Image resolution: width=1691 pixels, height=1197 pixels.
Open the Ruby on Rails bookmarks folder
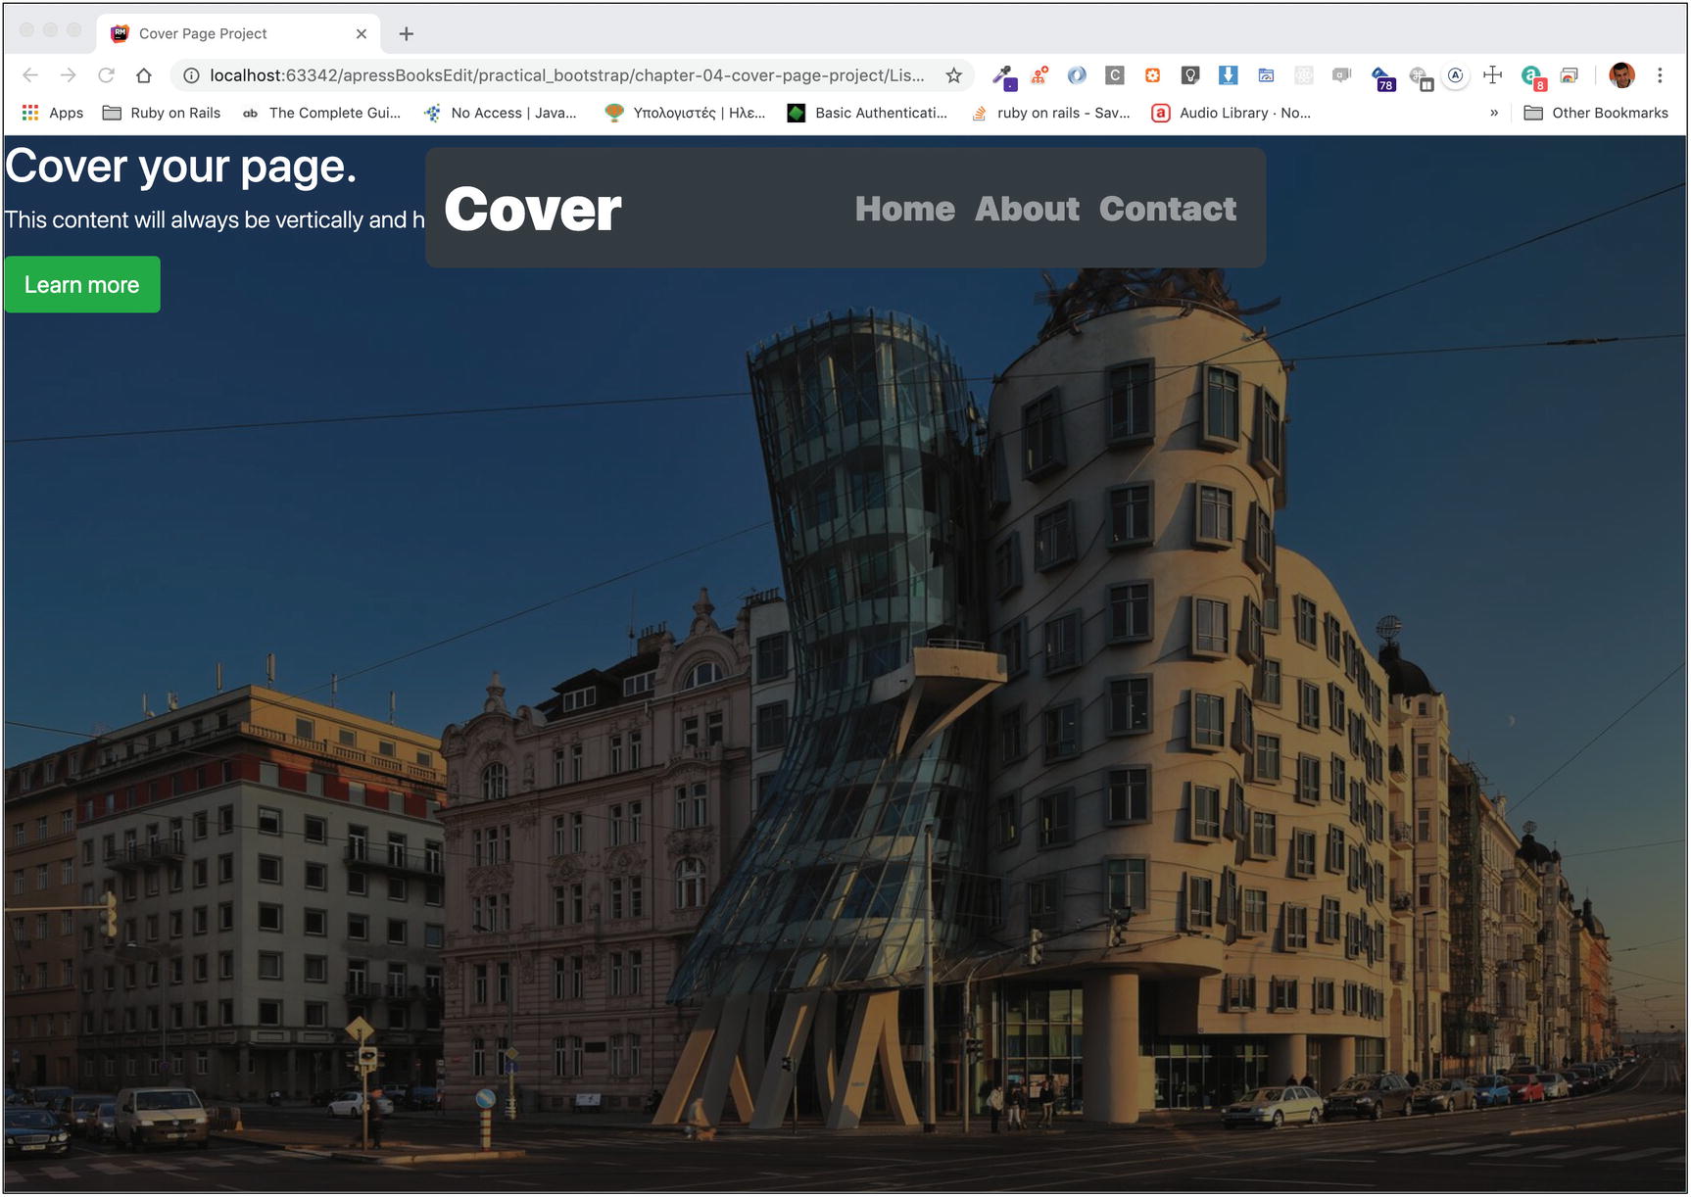[162, 113]
